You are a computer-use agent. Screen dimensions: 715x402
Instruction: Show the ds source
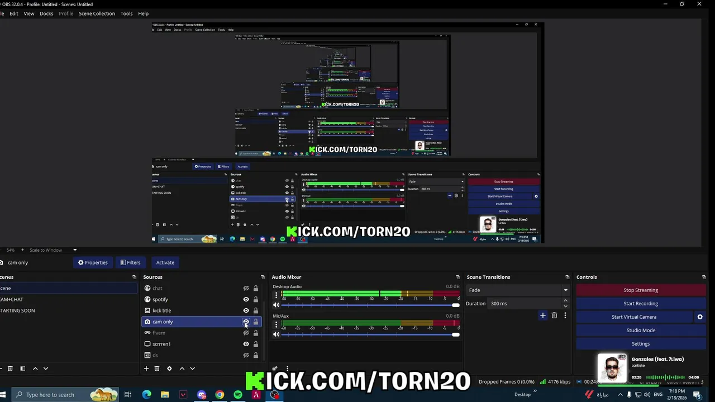pos(246,355)
